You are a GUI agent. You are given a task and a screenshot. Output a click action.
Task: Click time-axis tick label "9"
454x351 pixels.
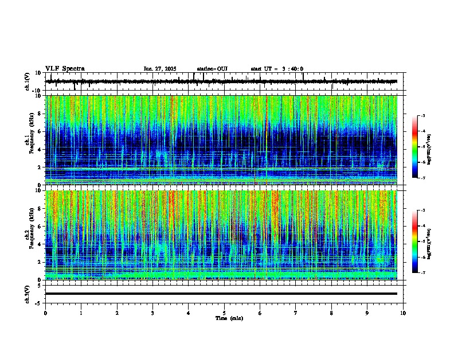tap(367, 313)
